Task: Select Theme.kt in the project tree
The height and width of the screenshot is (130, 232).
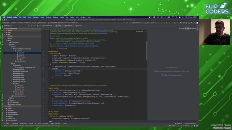Action: pyautogui.click(x=21, y=57)
